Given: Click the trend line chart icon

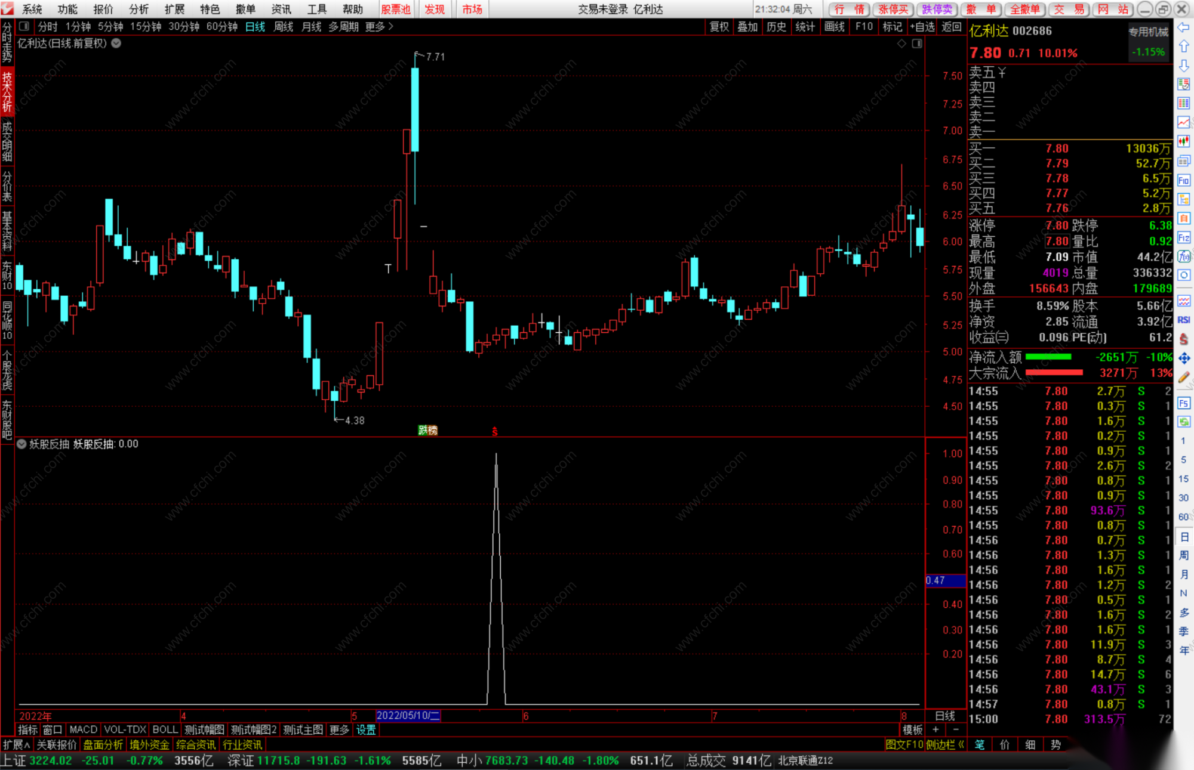Looking at the screenshot, I should coord(1184,123).
